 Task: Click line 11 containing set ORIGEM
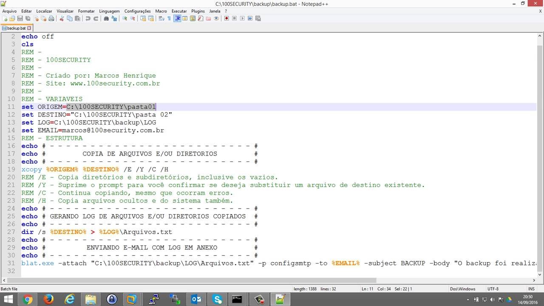279,107
